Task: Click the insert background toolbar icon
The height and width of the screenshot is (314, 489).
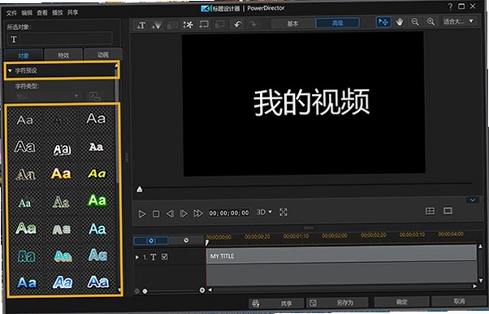Action: [204, 24]
